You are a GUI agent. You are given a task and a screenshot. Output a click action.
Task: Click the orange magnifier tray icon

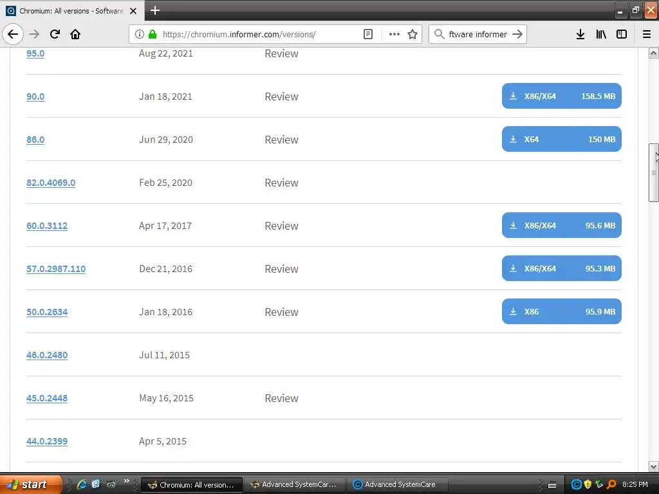[611, 484]
